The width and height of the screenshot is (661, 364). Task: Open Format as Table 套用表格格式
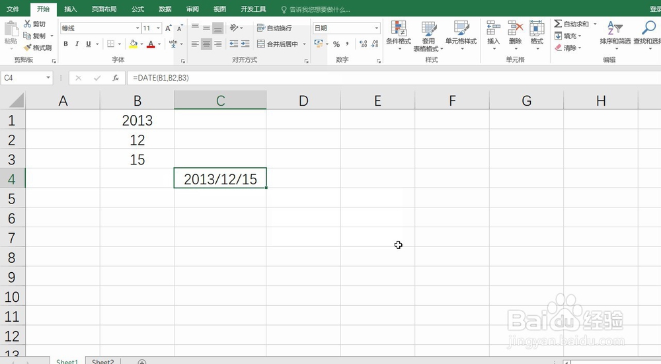click(x=428, y=36)
